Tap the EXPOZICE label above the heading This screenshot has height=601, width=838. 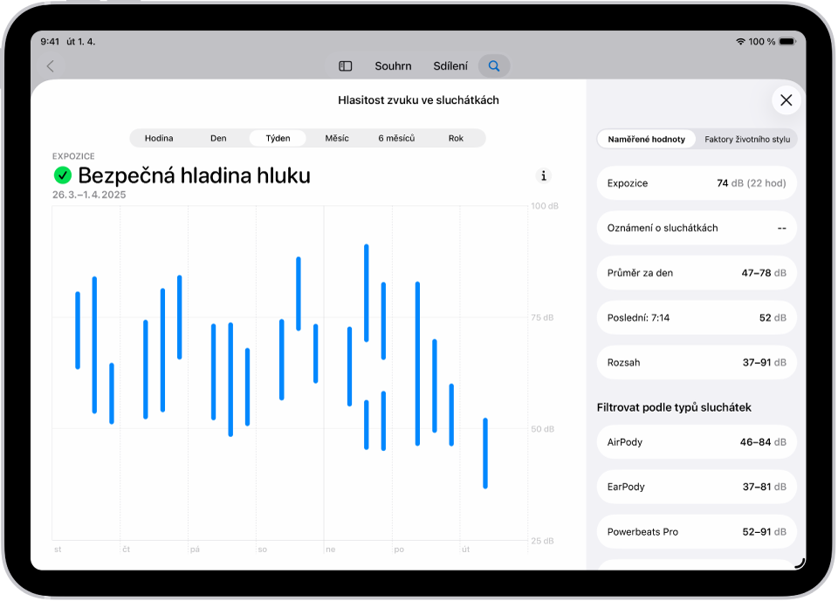tap(73, 156)
